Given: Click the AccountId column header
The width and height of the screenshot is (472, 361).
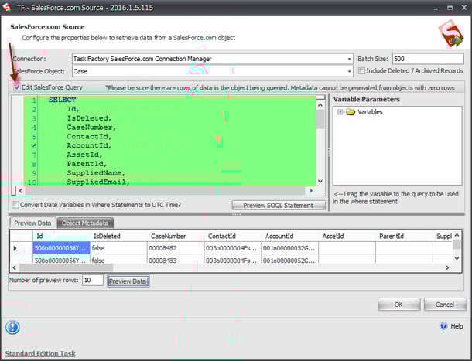Looking at the screenshot, I should pos(290,236).
